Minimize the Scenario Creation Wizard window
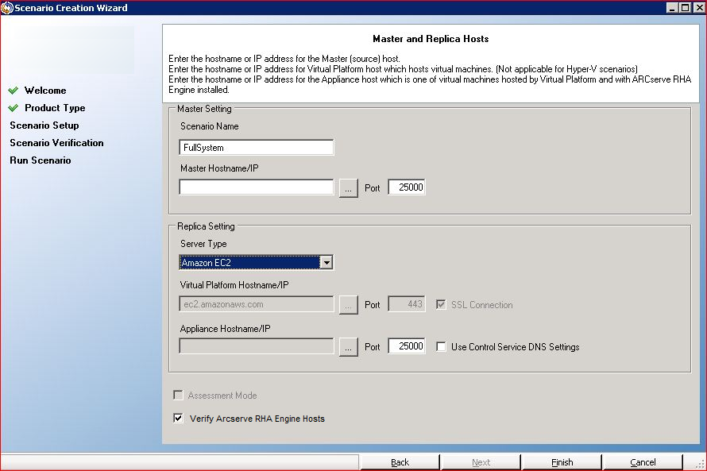The height and width of the screenshot is (471, 707). 672,8
